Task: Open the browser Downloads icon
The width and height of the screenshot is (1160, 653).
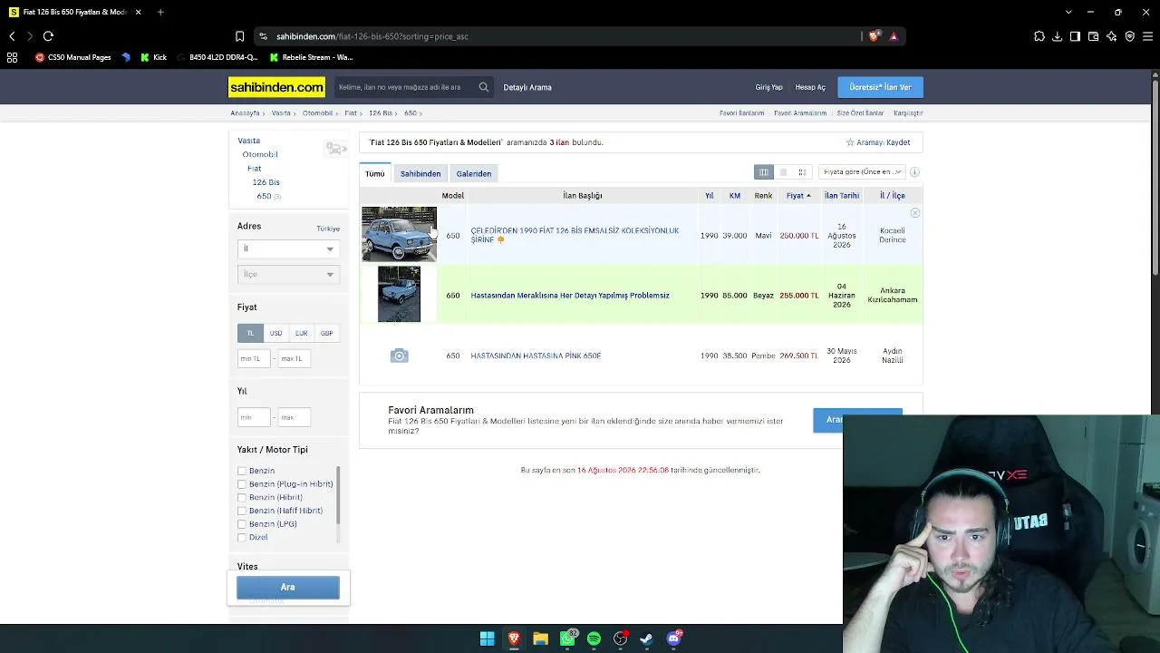Action: point(1057,36)
